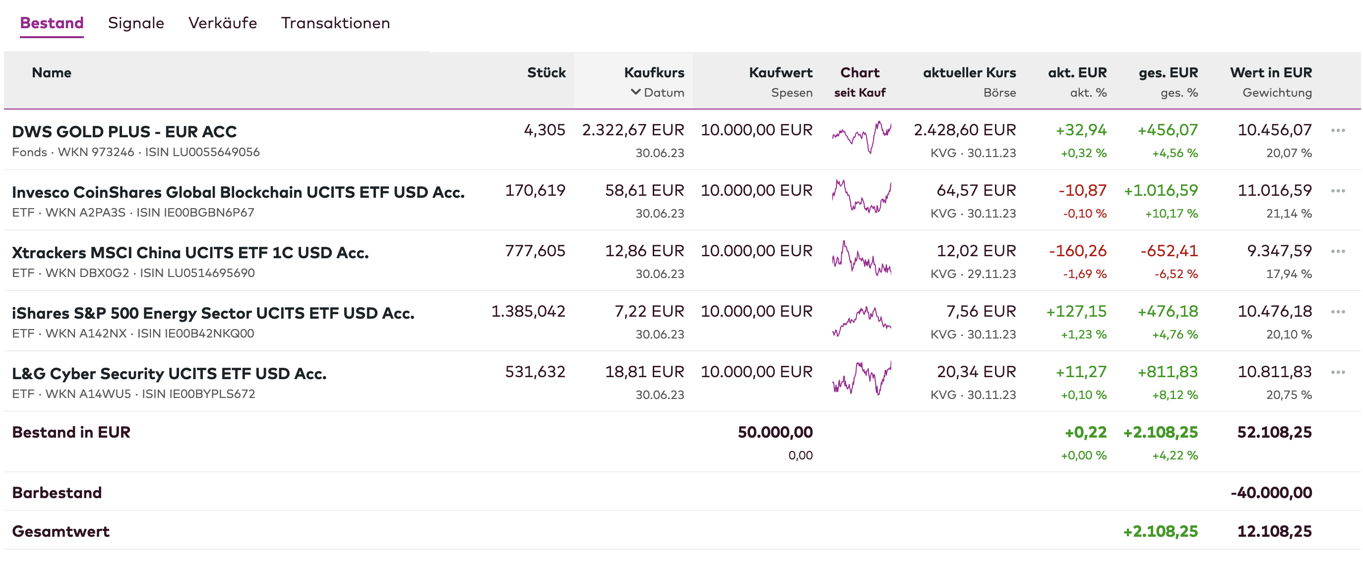This screenshot has width=1363, height=565.
Task: Toggle sort by Datum chevron
Action: (x=635, y=92)
